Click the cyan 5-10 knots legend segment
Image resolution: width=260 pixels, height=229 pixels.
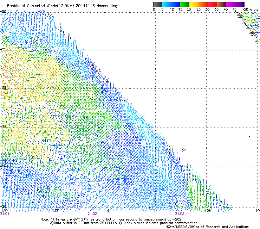[167, 4]
